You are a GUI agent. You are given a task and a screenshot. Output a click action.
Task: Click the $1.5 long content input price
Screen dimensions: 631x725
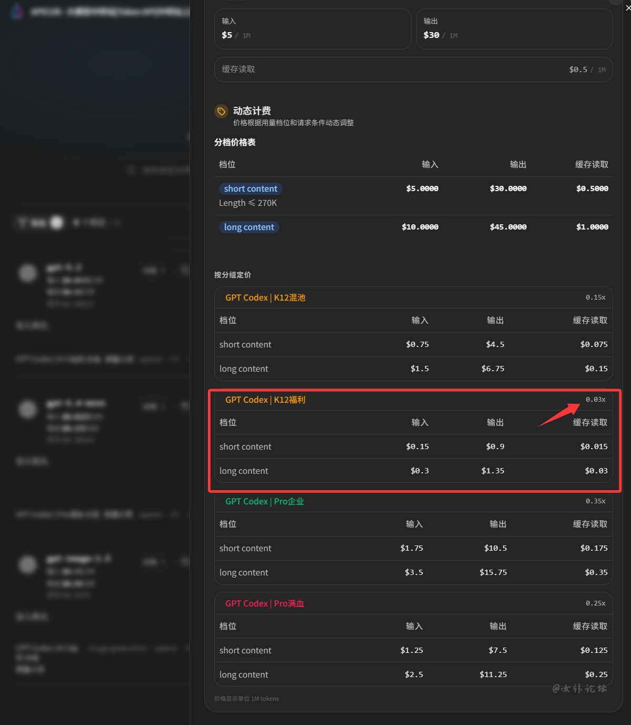[419, 369]
